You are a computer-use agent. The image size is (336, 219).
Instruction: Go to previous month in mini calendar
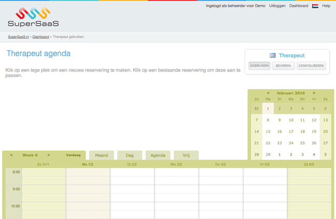[268, 93]
